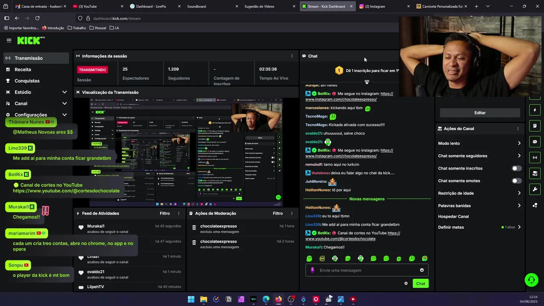Go to Conquistas in the sidebar
Viewport: 544px width, 306px height.
click(x=36, y=81)
